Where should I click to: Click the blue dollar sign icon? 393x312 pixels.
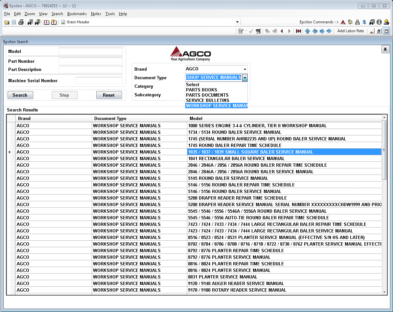[364, 22]
